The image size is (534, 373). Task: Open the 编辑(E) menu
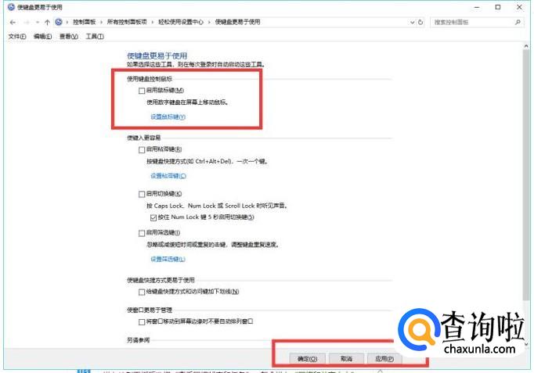coord(42,37)
